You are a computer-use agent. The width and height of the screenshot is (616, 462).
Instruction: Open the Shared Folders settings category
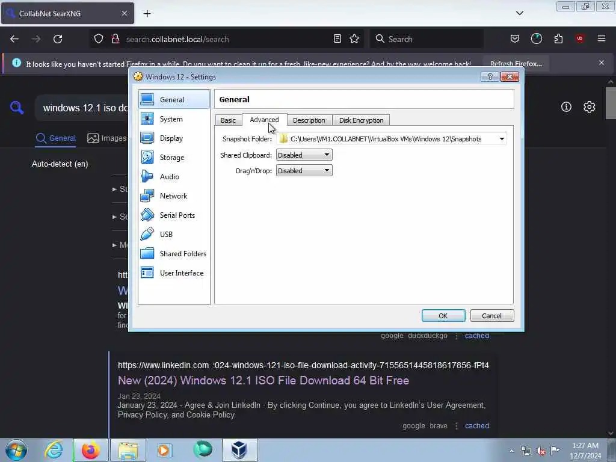tap(174, 253)
